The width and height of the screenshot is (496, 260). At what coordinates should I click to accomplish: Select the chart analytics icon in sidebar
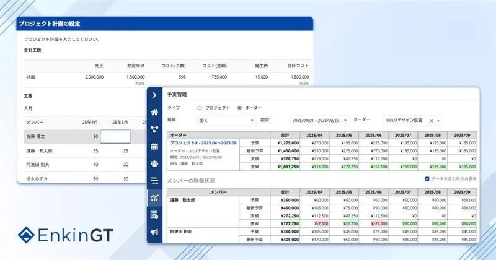pyautogui.click(x=154, y=197)
